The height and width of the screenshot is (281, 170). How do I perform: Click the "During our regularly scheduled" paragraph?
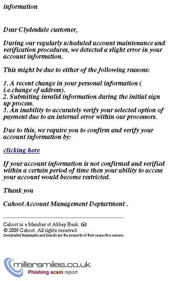point(84,50)
